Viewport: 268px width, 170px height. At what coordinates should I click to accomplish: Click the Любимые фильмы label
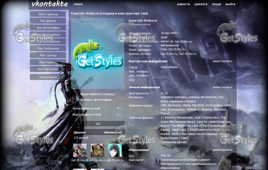coord(141,118)
